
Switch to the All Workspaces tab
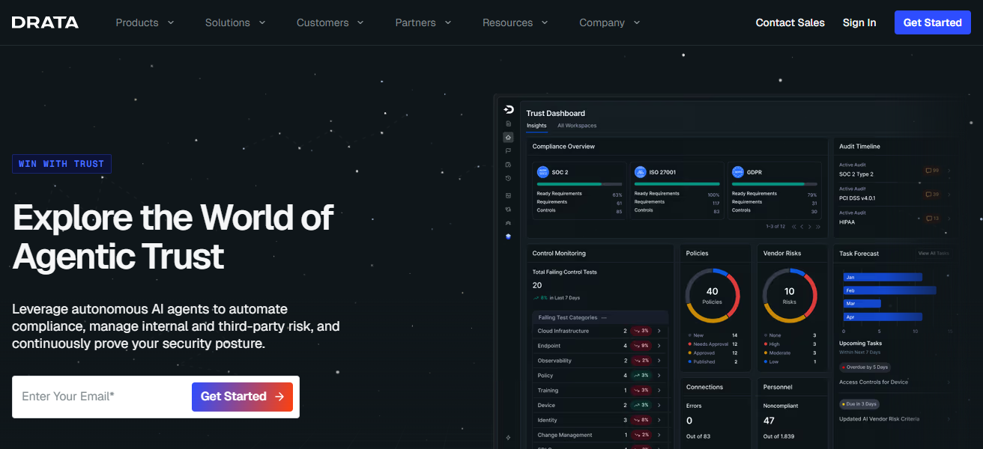(x=577, y=126)
